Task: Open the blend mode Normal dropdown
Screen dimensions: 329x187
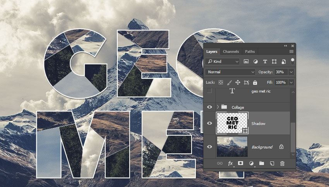Action: point(231,72)
